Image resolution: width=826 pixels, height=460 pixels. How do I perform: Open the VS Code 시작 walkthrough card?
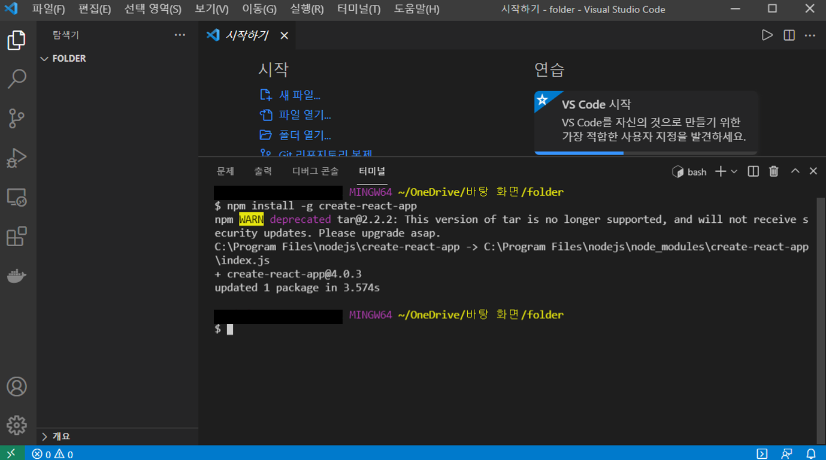(646, 122)
